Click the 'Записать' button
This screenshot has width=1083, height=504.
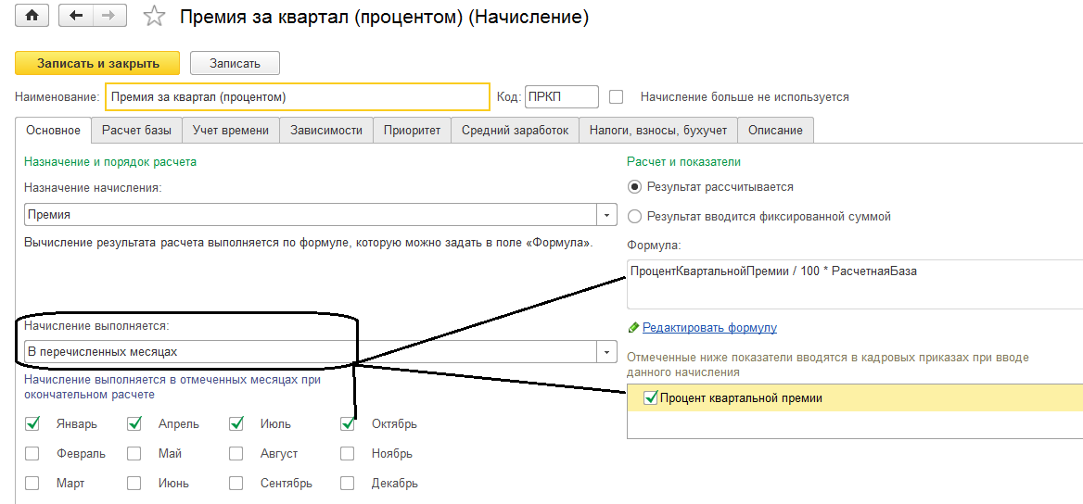coord(235,63)
